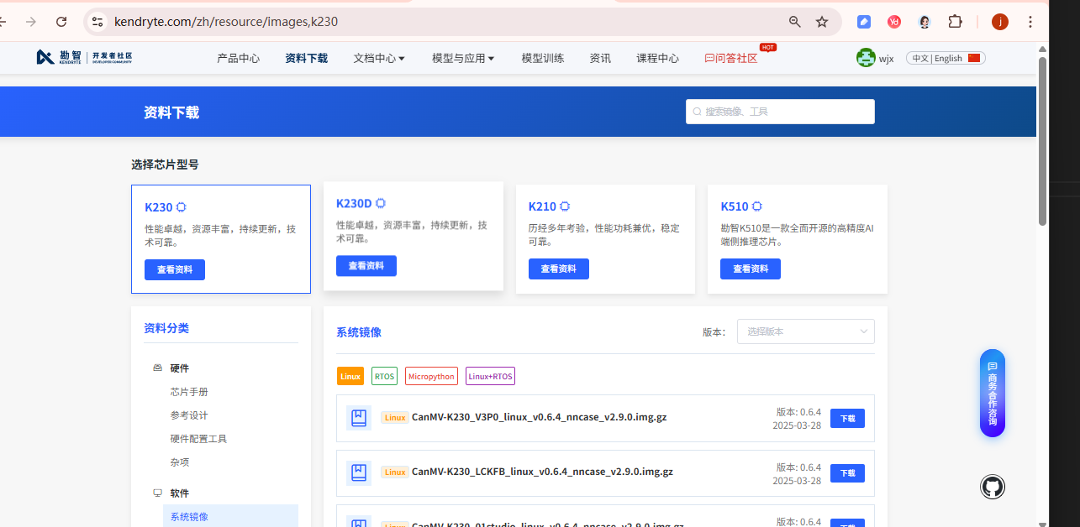Expand the 模型与应用 menu
Screen dimensions: 1080x527
click(x=463, y=58)
